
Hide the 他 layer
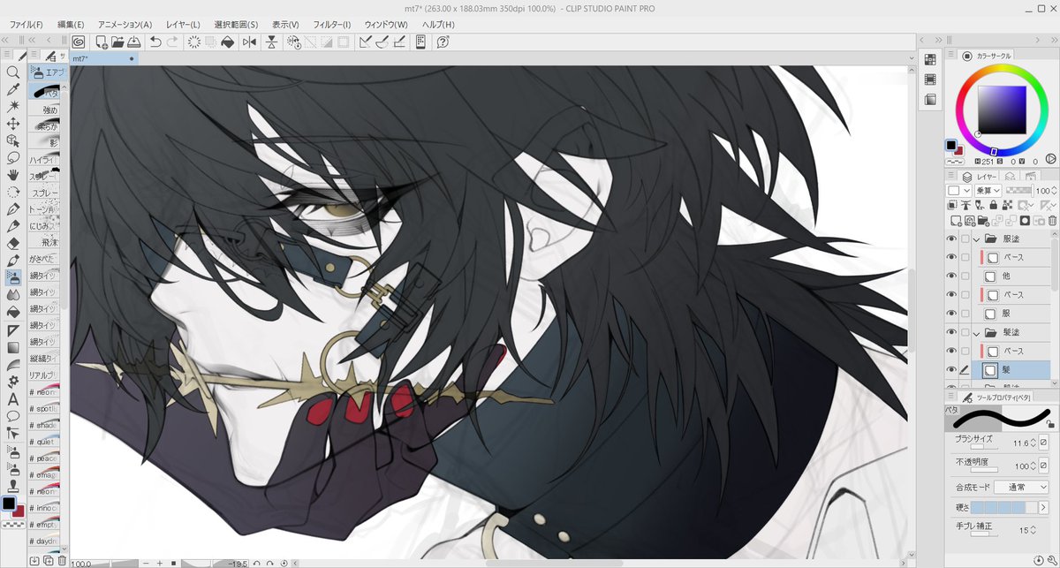point(951,276)
